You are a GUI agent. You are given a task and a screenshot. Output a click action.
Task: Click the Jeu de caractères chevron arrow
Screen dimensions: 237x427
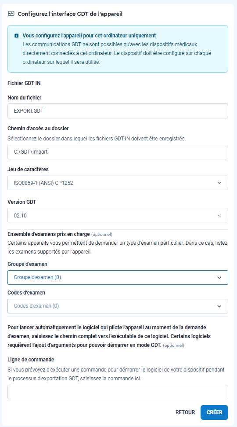[x=219, y=183]
